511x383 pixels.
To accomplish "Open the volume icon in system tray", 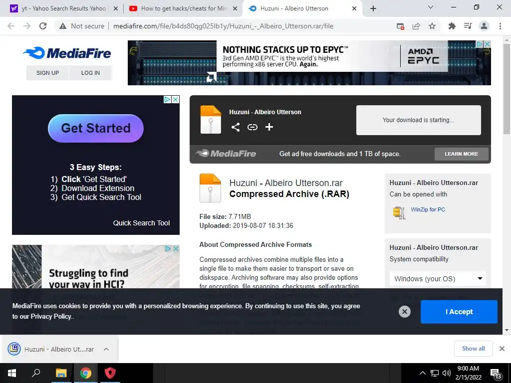I will [x=447, y=373].
